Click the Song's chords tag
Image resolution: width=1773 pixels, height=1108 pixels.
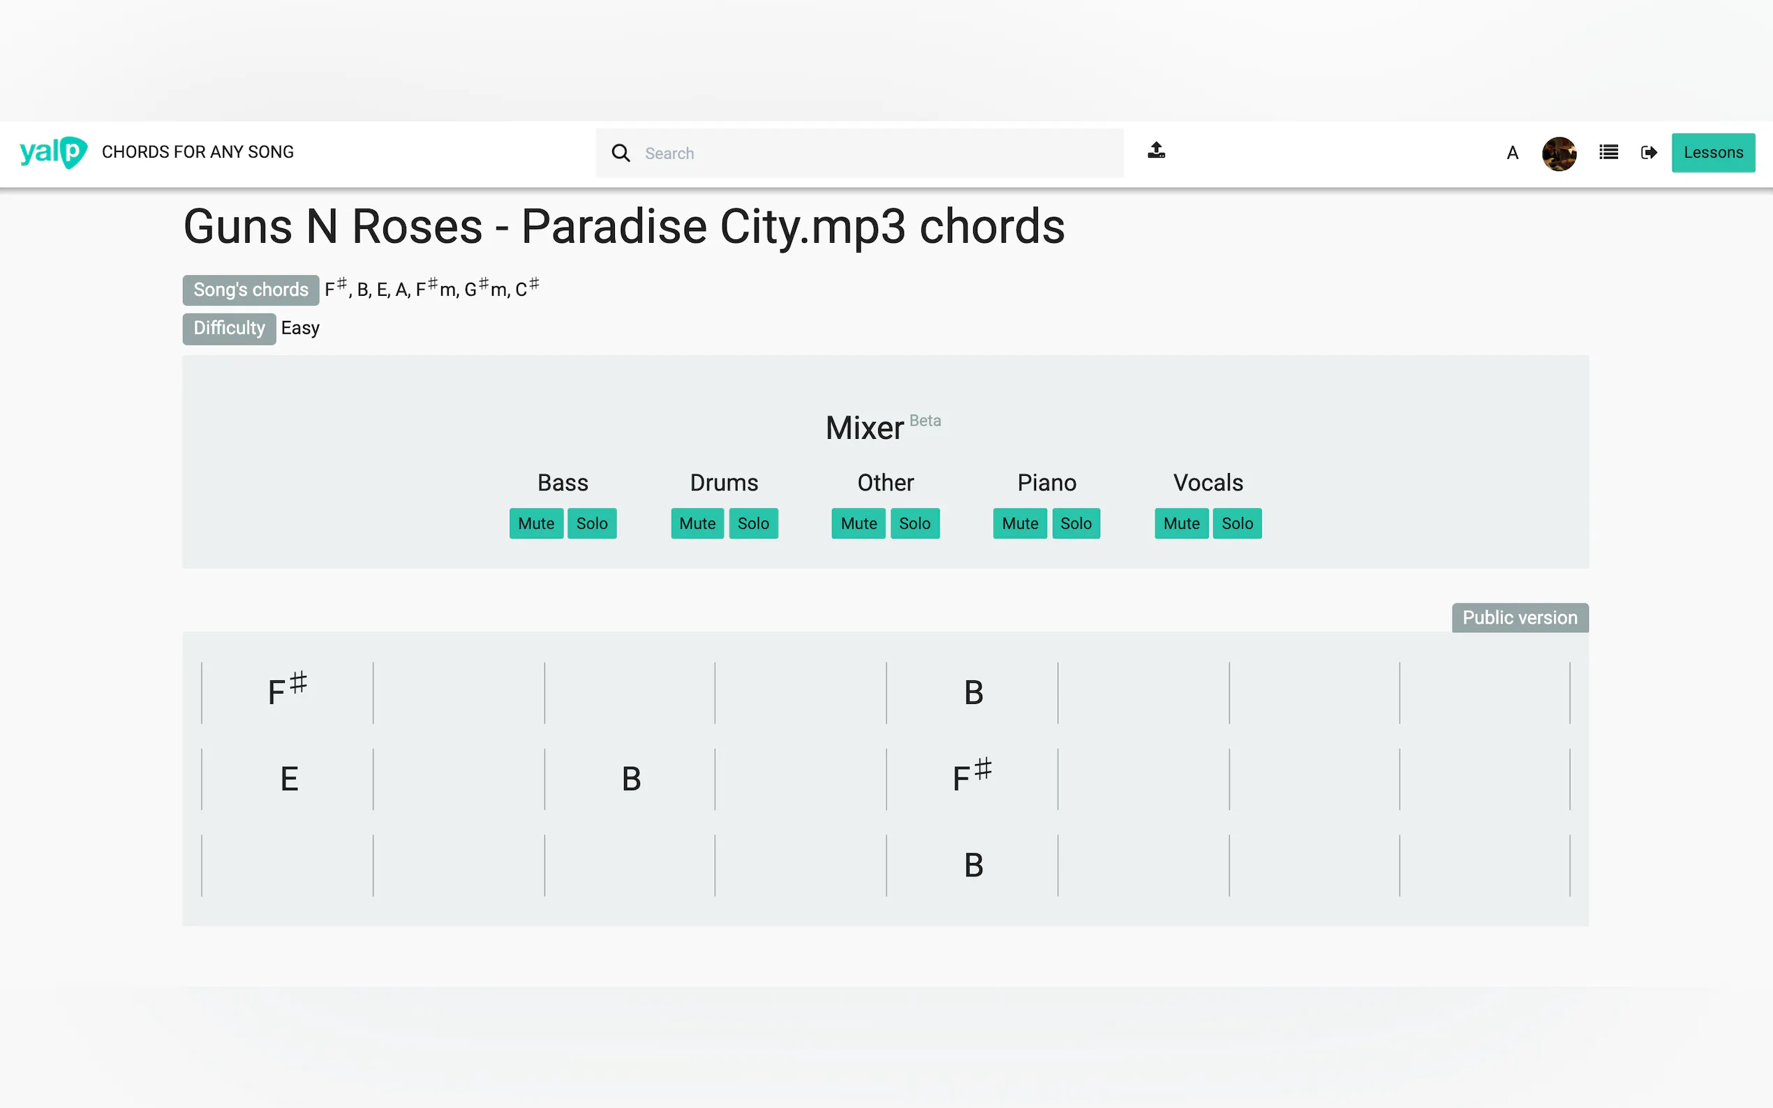[251, 290]
